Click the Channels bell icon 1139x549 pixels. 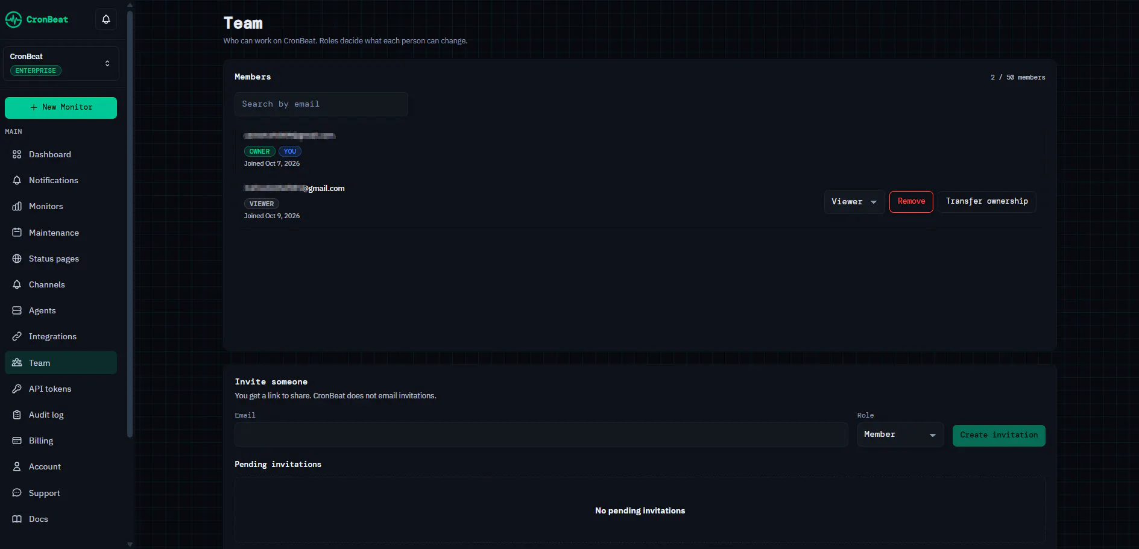(x=17, y=284)
